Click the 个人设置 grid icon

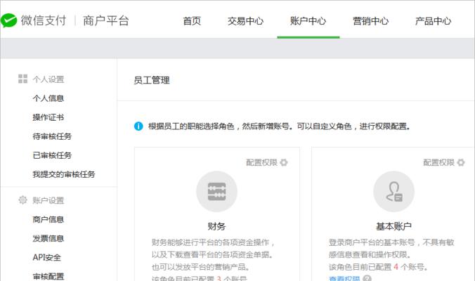[x=22, y=79]
